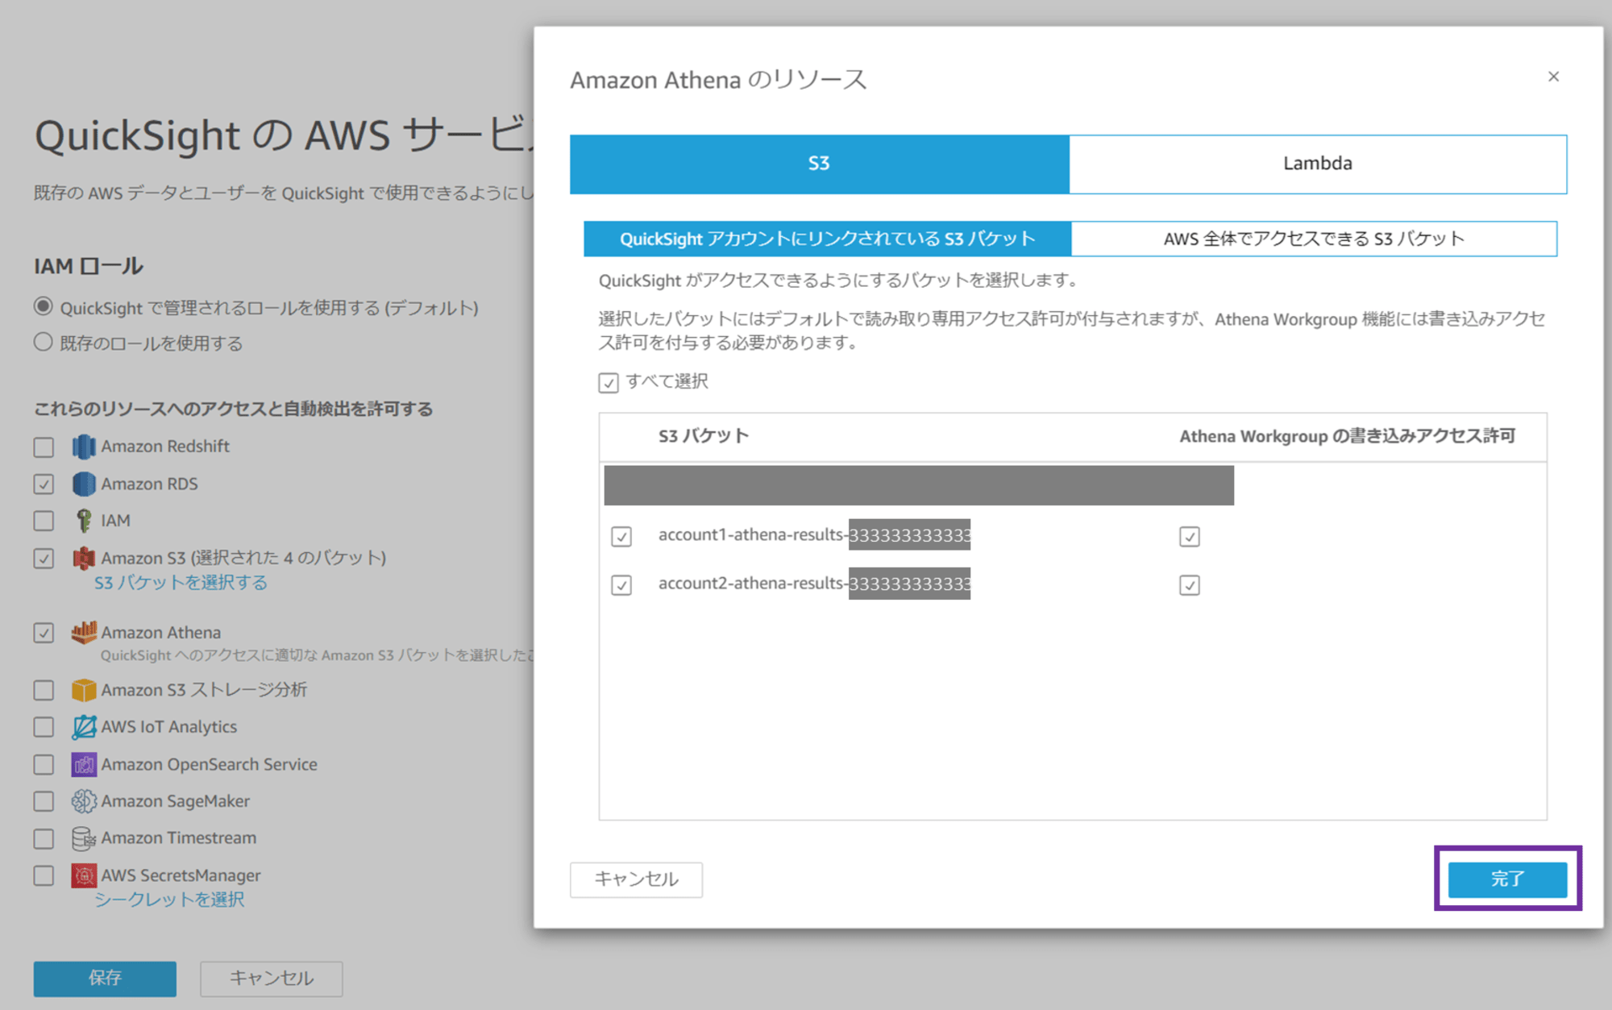
Task: Enable the Amazon Timestream checkbox
Action: click(x=44, y=839)
